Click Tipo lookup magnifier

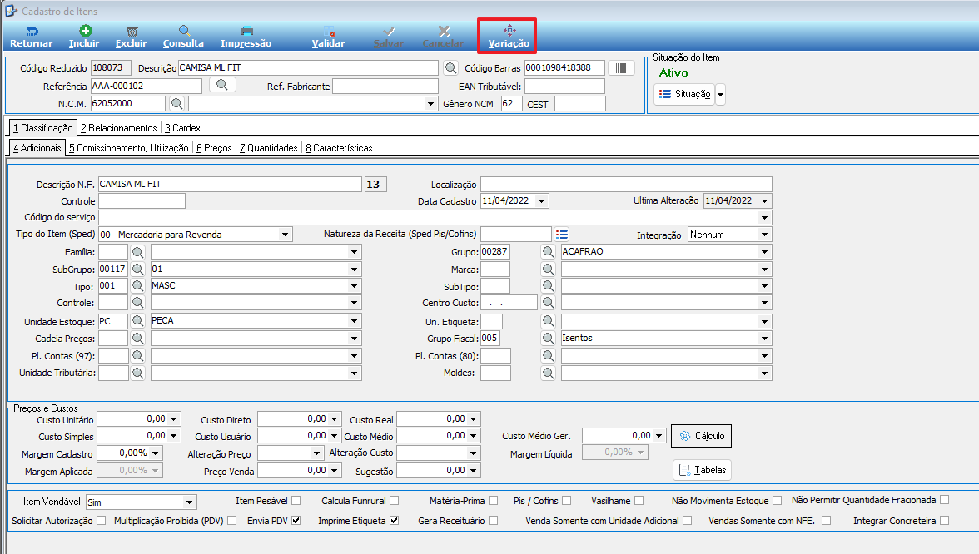click(137, 286)
